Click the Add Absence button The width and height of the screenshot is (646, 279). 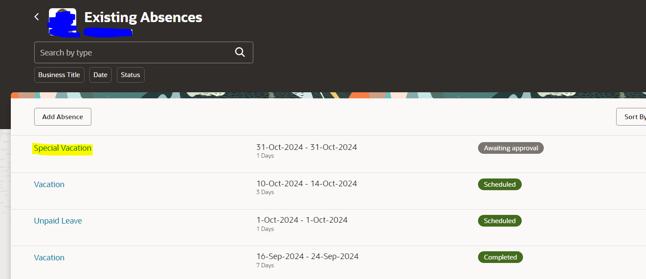(62, 117)
